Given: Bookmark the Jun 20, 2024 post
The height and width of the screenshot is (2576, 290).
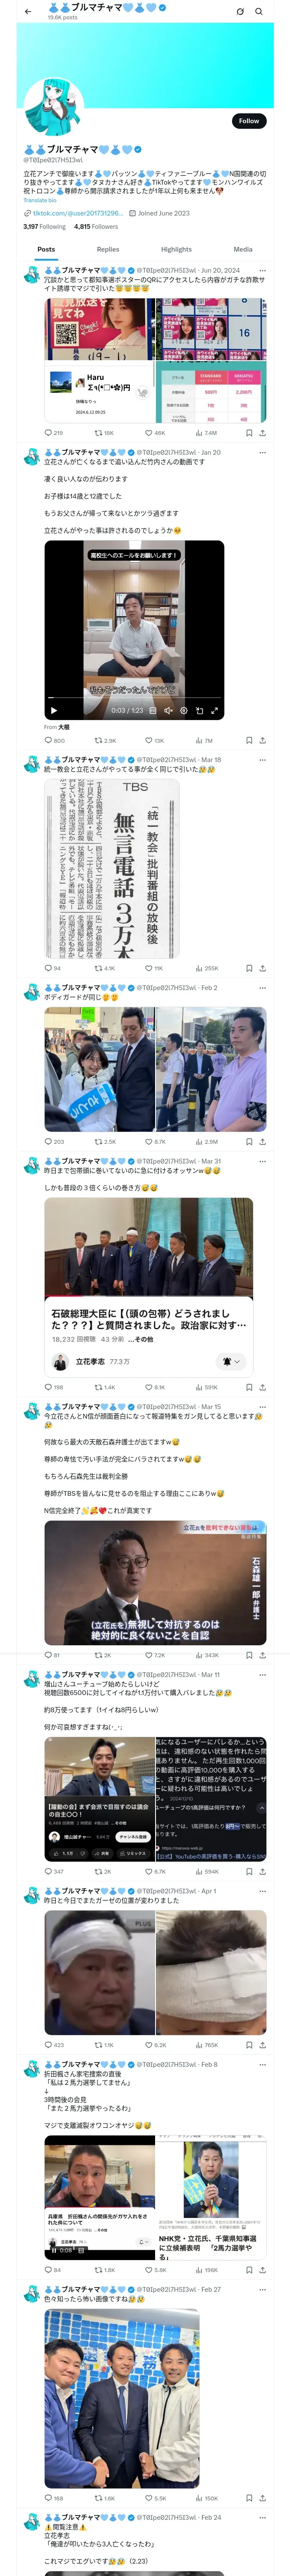Looking at the screenshot, I should tap(249, 433).
